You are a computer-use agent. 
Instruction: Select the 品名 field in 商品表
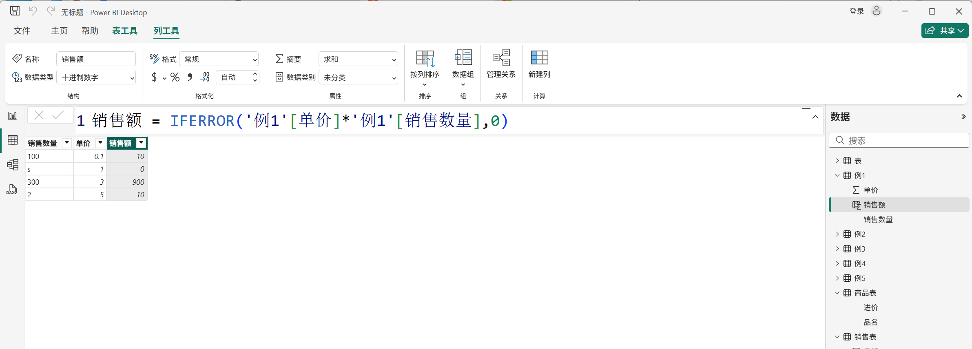pos(871,322)
